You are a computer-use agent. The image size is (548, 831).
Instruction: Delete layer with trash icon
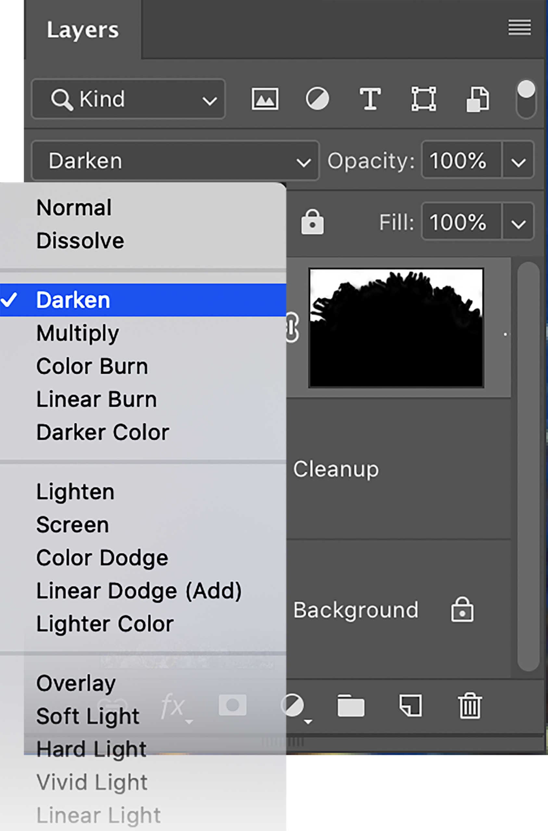click(x=470, y=705)
